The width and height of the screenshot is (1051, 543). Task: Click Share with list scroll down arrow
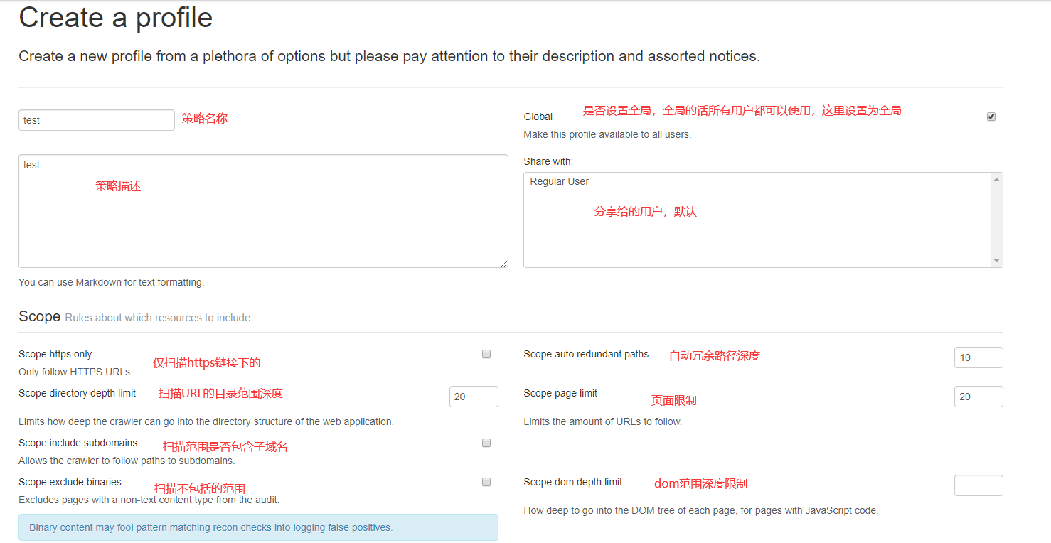click(x=996, y=261)
